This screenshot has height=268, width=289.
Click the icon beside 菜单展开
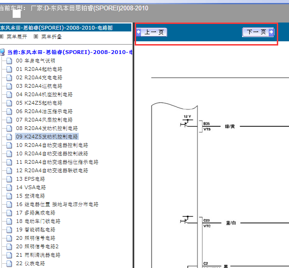(x=2, y=37)
